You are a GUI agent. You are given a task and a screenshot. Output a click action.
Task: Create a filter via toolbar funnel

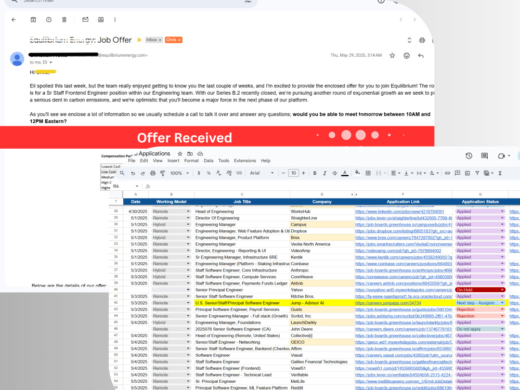477,173
